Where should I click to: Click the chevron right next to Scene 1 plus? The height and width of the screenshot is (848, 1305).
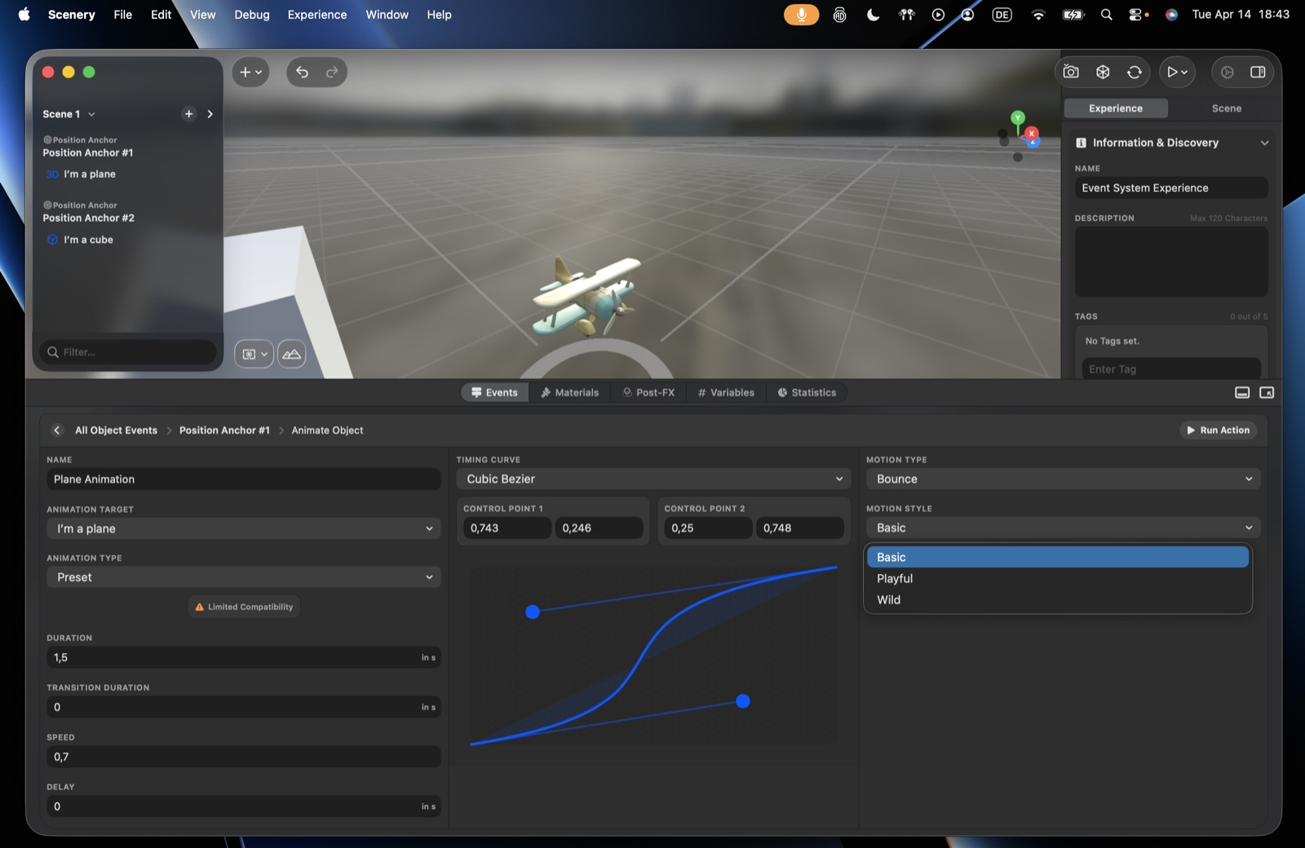pos(210,114)
